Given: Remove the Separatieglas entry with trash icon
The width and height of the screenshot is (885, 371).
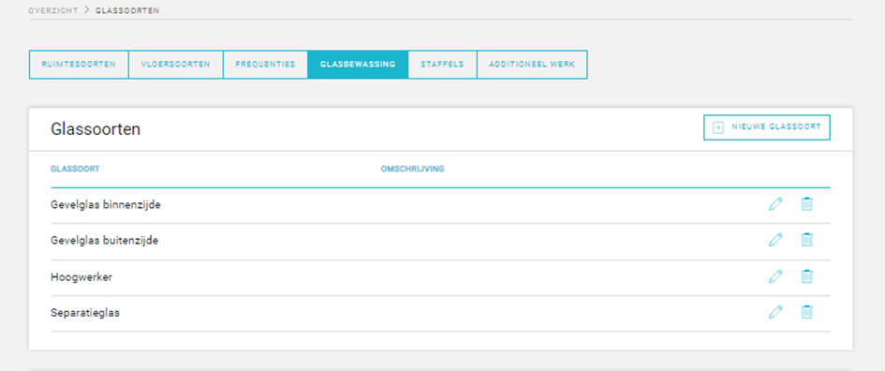Looking at the screenshot, I should (x=807, y=312).
